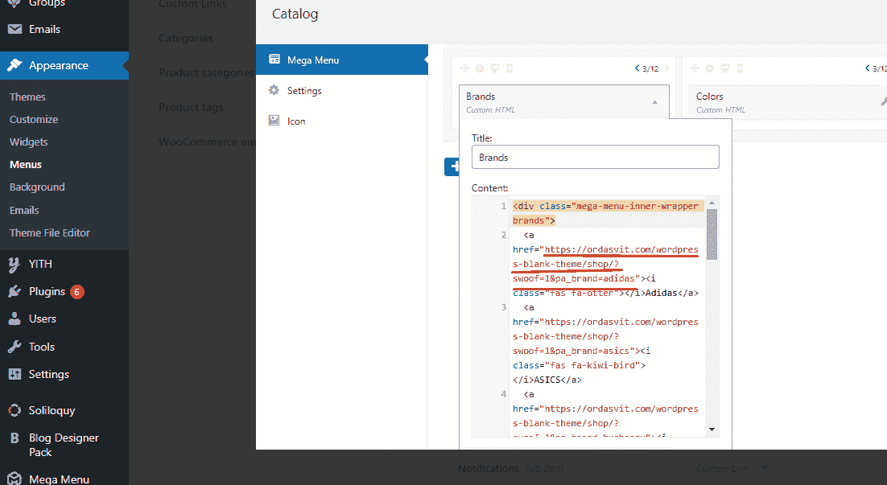Click the Title field containing Brands
The image size is (887, 485).
pos(595,157)
